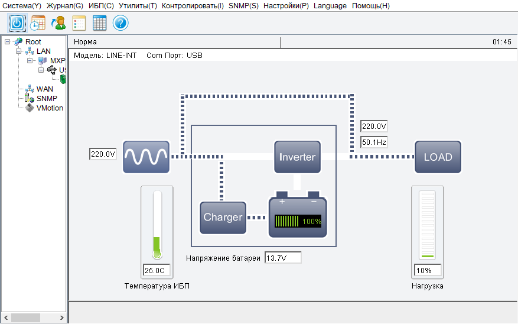This screenshot has width=518, height=324.
Task: Click the data table grid icon
Action: [x=99, y=23]
